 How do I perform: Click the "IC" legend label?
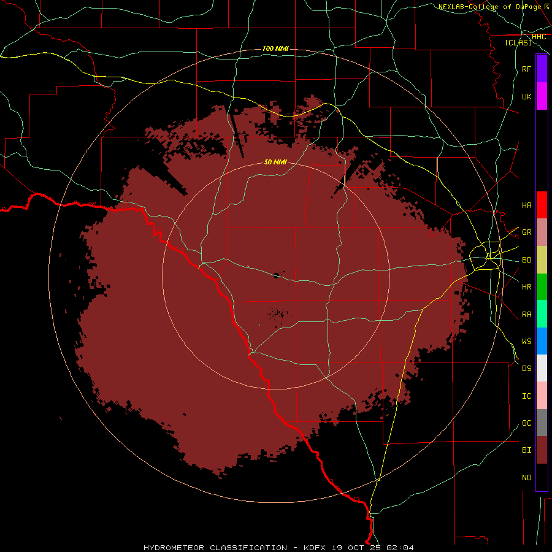[526, 396]
